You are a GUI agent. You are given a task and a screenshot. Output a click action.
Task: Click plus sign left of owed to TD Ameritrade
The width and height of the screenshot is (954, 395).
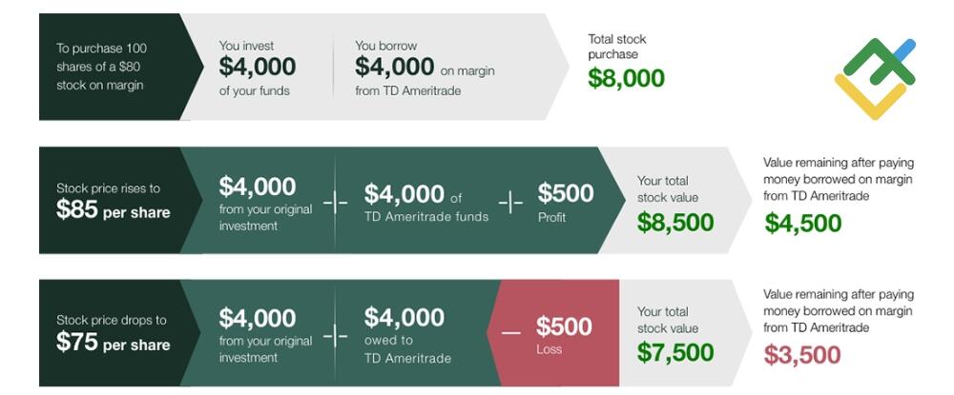point(335,335)
